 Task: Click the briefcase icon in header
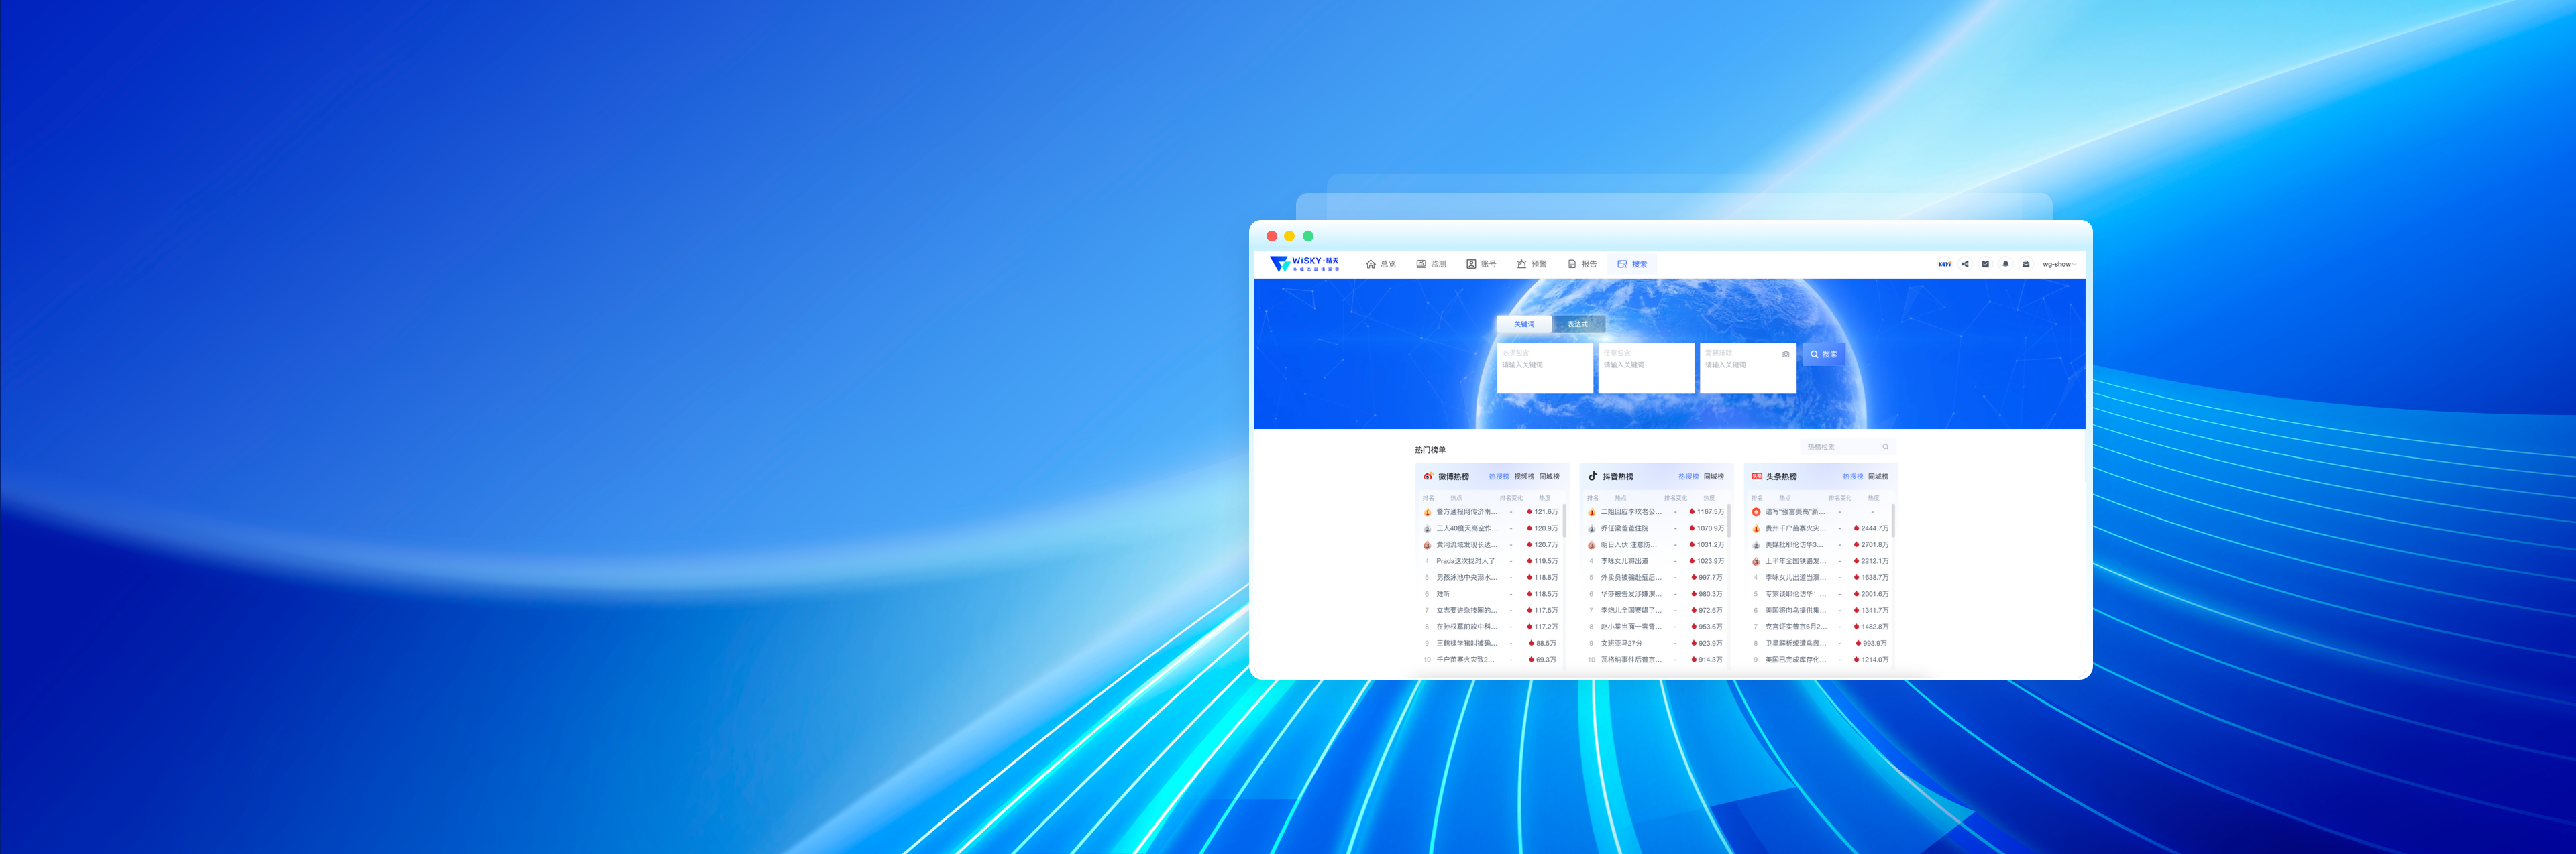(x=2026, y=265)
